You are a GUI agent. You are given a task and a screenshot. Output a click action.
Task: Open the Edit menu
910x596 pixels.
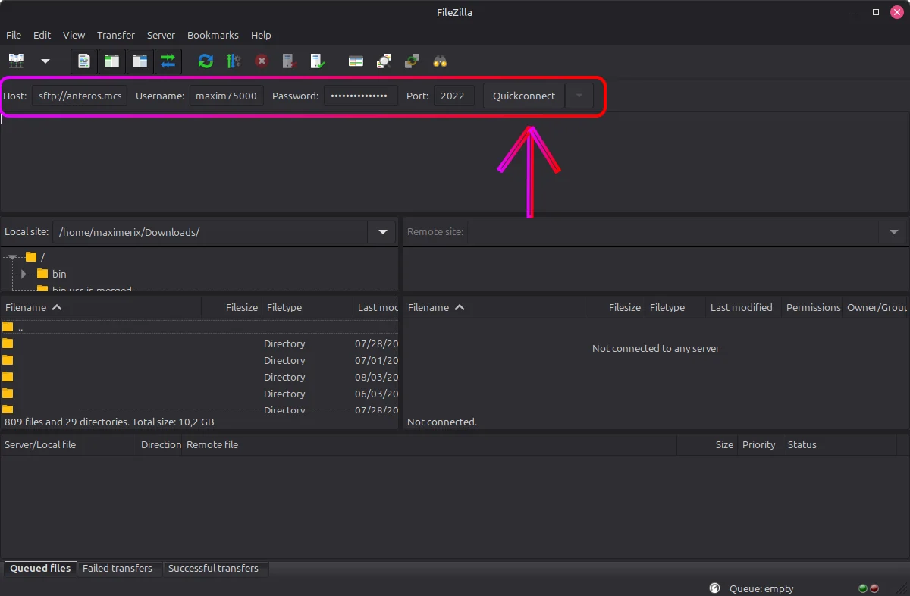42,35
